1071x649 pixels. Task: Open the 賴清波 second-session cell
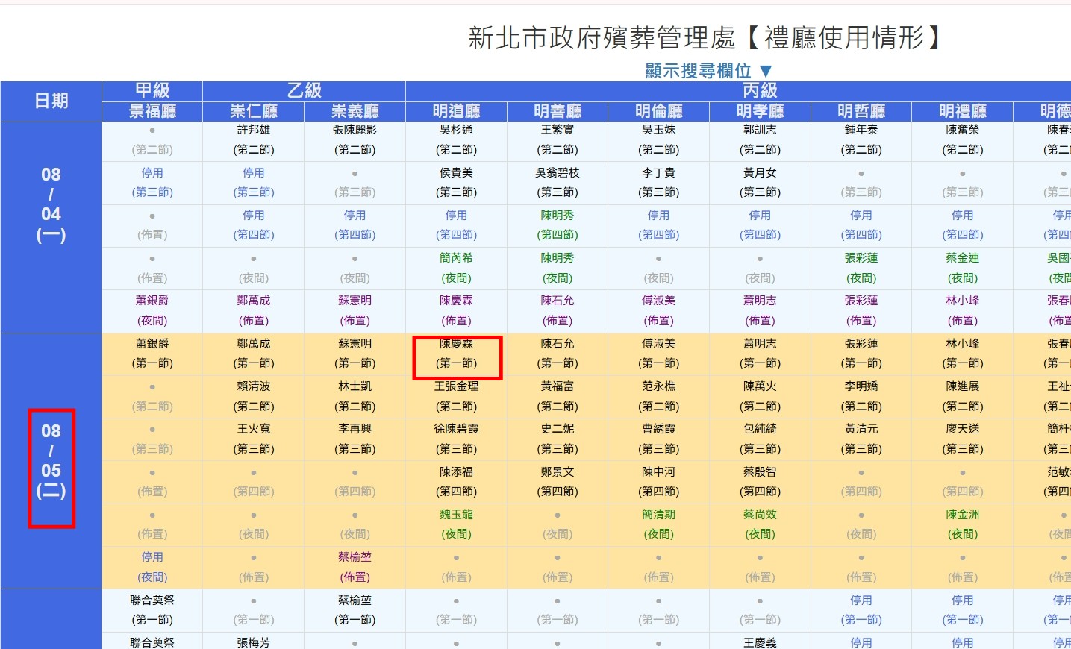click(254, 396)
